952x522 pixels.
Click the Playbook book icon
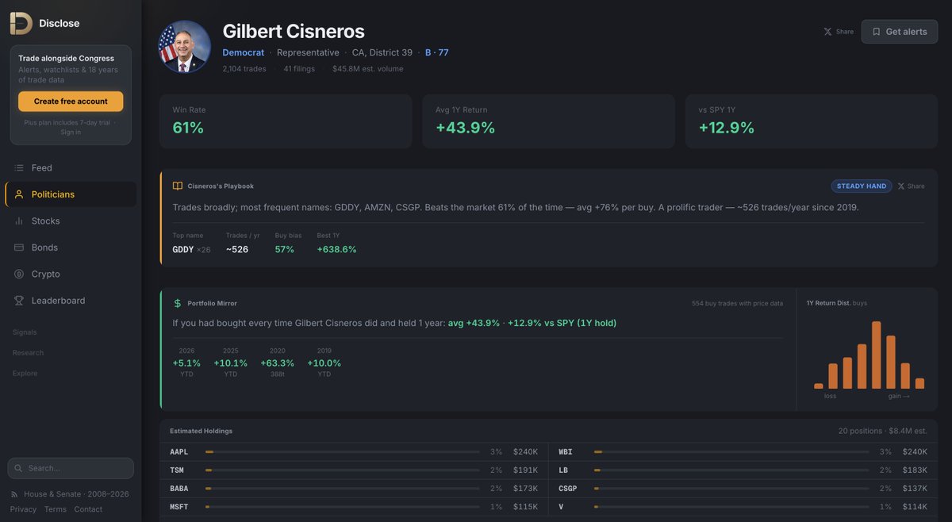178,186
